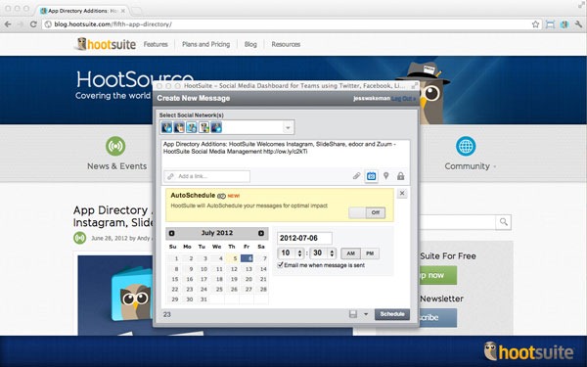This screenshot has height=367, width=587.
Task: Go to previous month in calendar
Action: pyautogui.click(x=172, y=233)
